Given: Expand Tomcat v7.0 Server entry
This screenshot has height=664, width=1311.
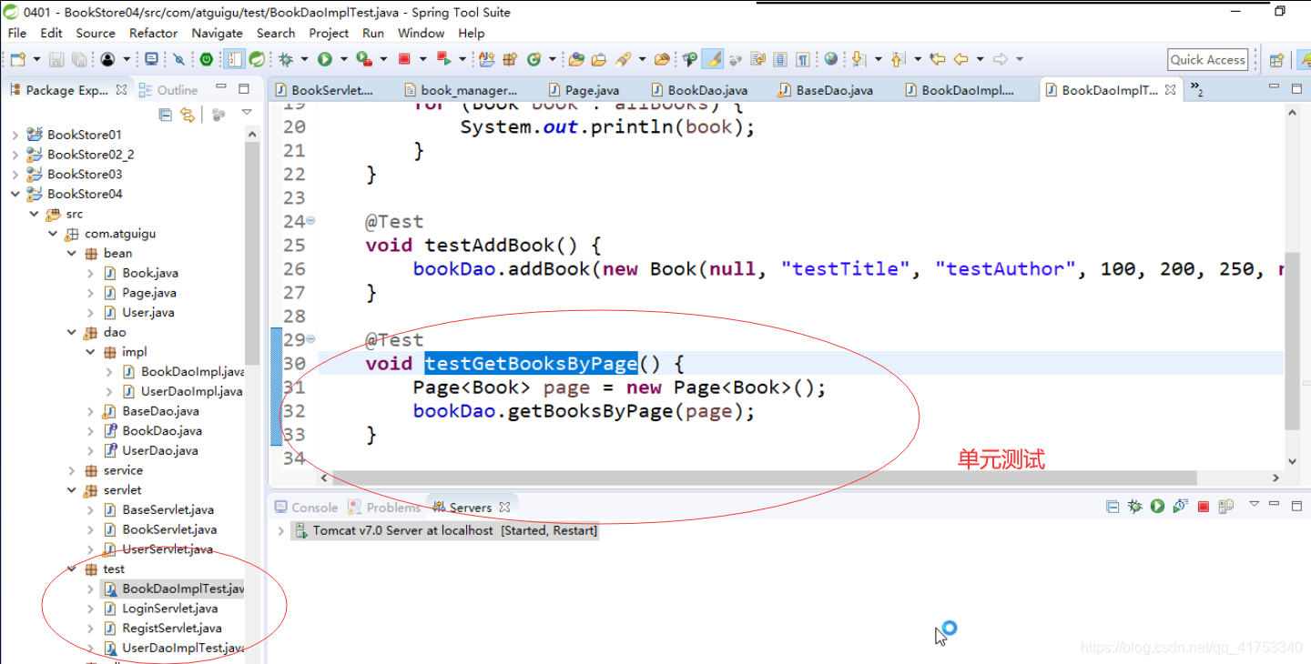Looking at the screenshot, I should coord(281,530).
